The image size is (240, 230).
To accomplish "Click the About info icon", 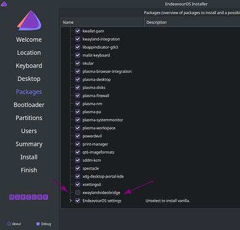I will coord(9,224).
